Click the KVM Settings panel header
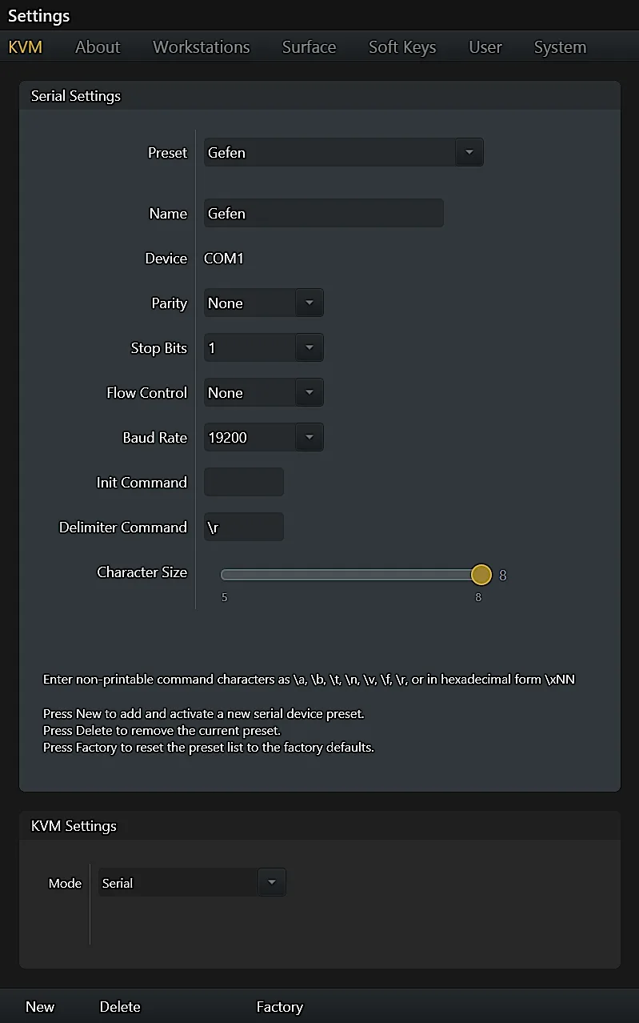Viewport: 639px width, 1023px height. point(320,826)
